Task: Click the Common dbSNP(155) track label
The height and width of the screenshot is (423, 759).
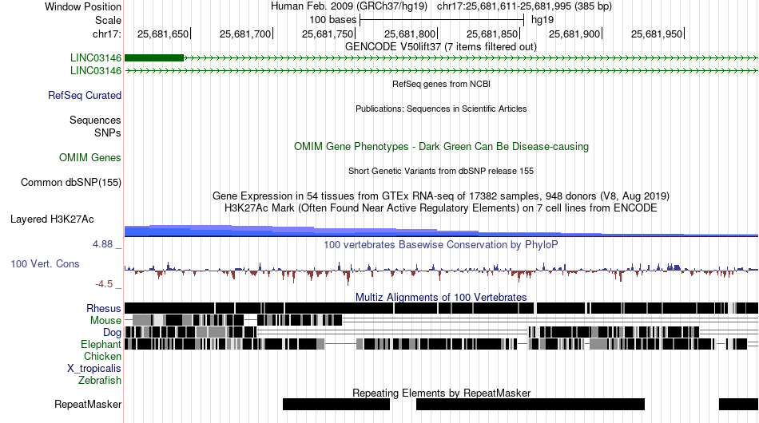Action: pos(71,182)
